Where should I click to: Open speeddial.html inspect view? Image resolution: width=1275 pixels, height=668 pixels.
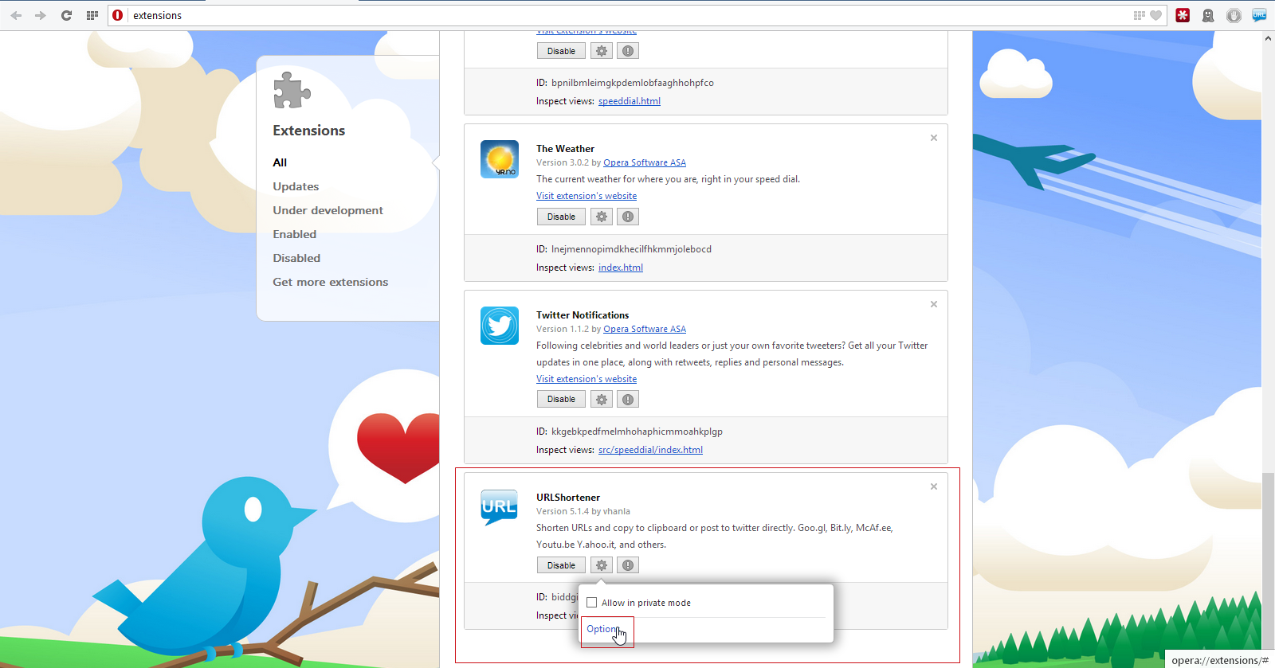coord(630,101)
